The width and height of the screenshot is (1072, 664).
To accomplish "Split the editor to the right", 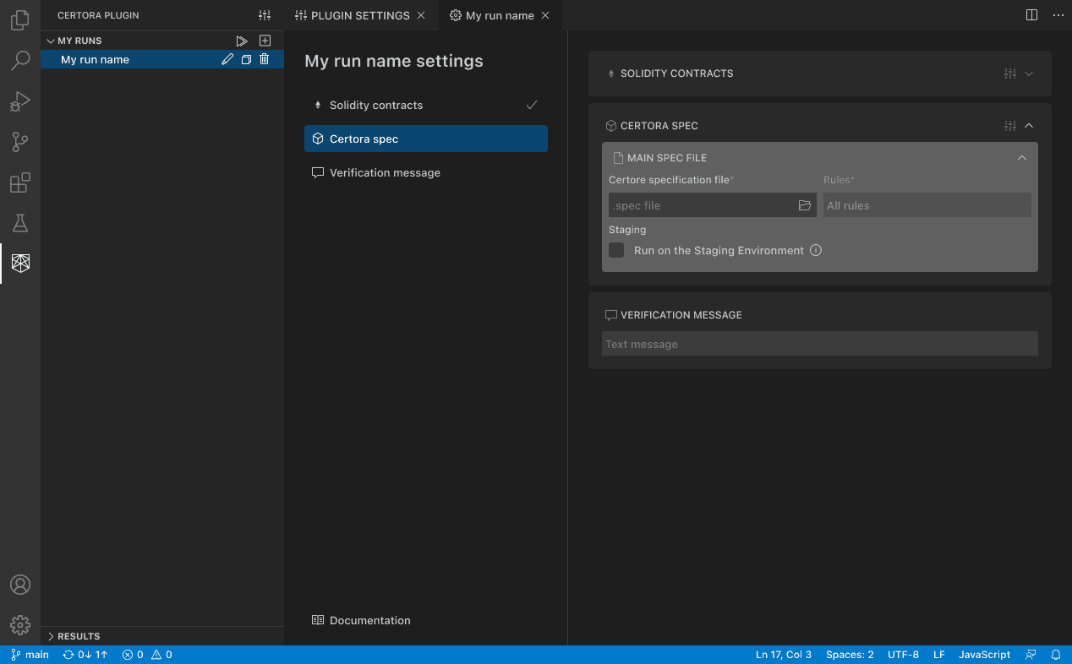I will point(1031,15).
